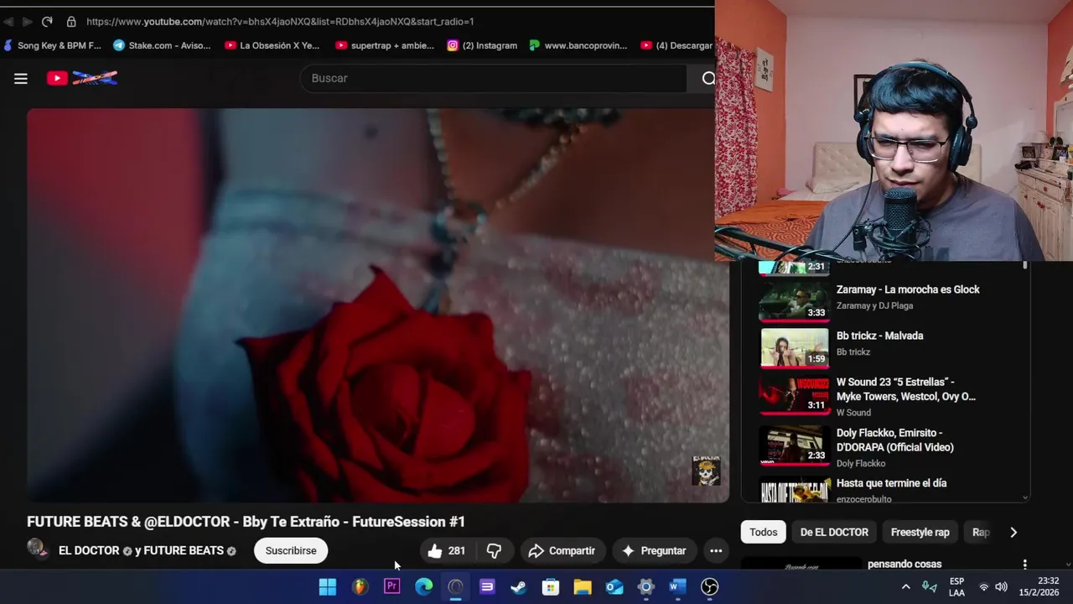This screenshot has height=604, width=1073.
Task: Click the search magnifier icon
Action: click(708, 78)
